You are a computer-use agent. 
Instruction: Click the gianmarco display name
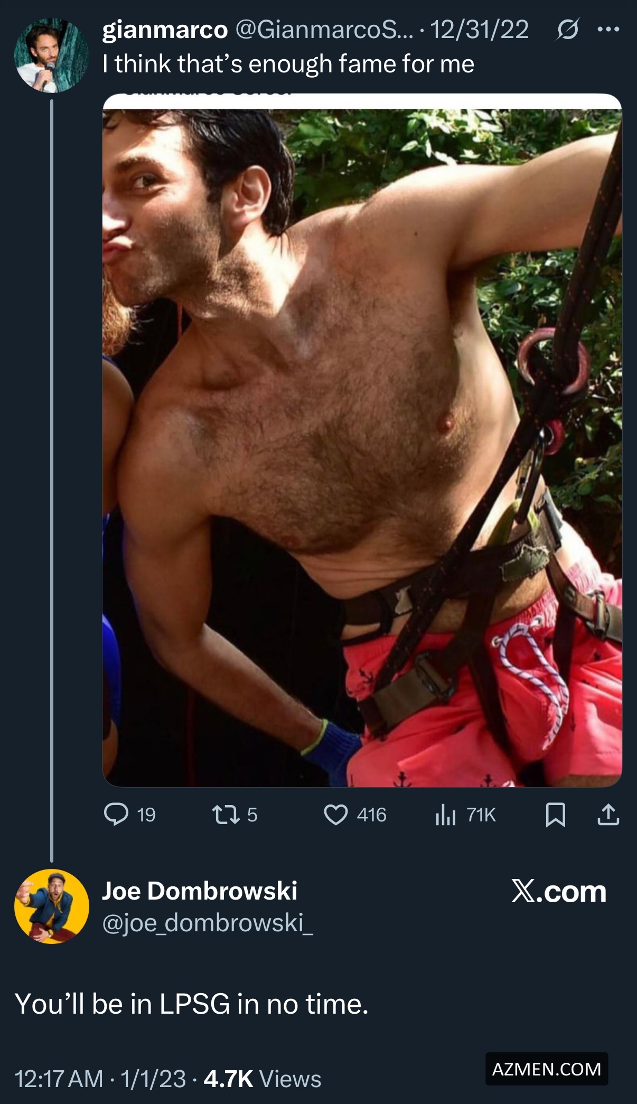point(165,30)
